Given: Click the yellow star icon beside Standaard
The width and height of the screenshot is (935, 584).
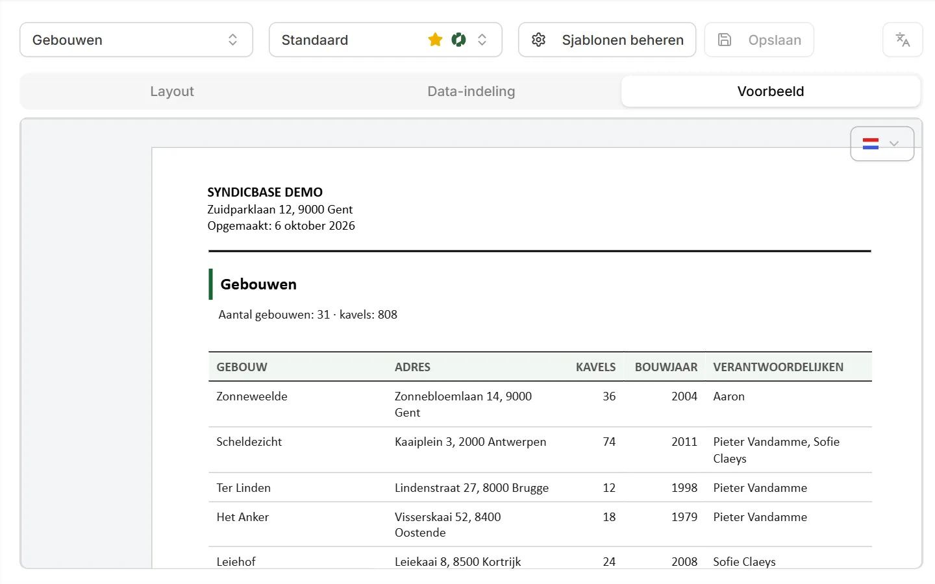Looking at the screenshot, I should click(x=435, y=40).
